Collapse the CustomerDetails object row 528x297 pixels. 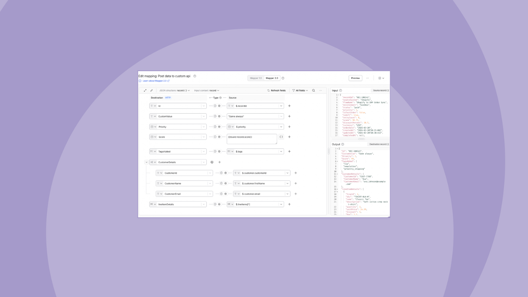point(146,162)
